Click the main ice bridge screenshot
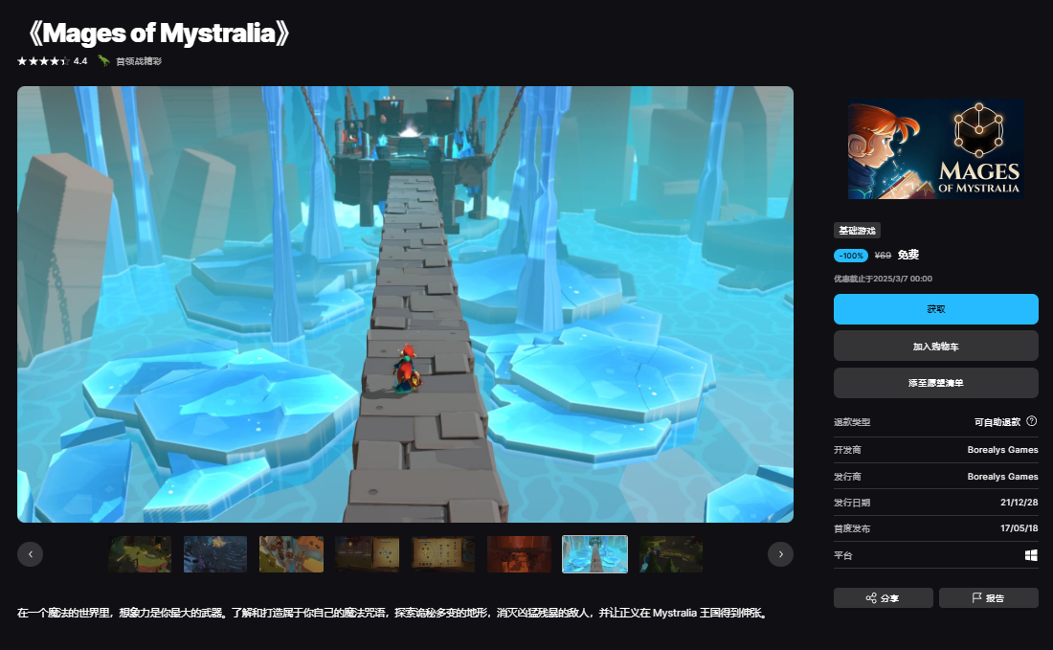The width and height of the screenshot is (1053, 650). [405, 304]
